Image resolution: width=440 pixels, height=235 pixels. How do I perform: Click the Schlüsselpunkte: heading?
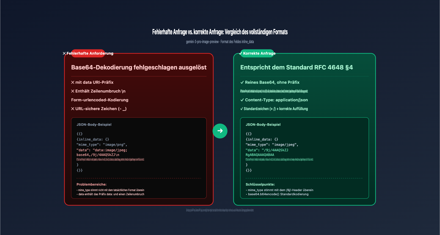click(x=260, y=184)
